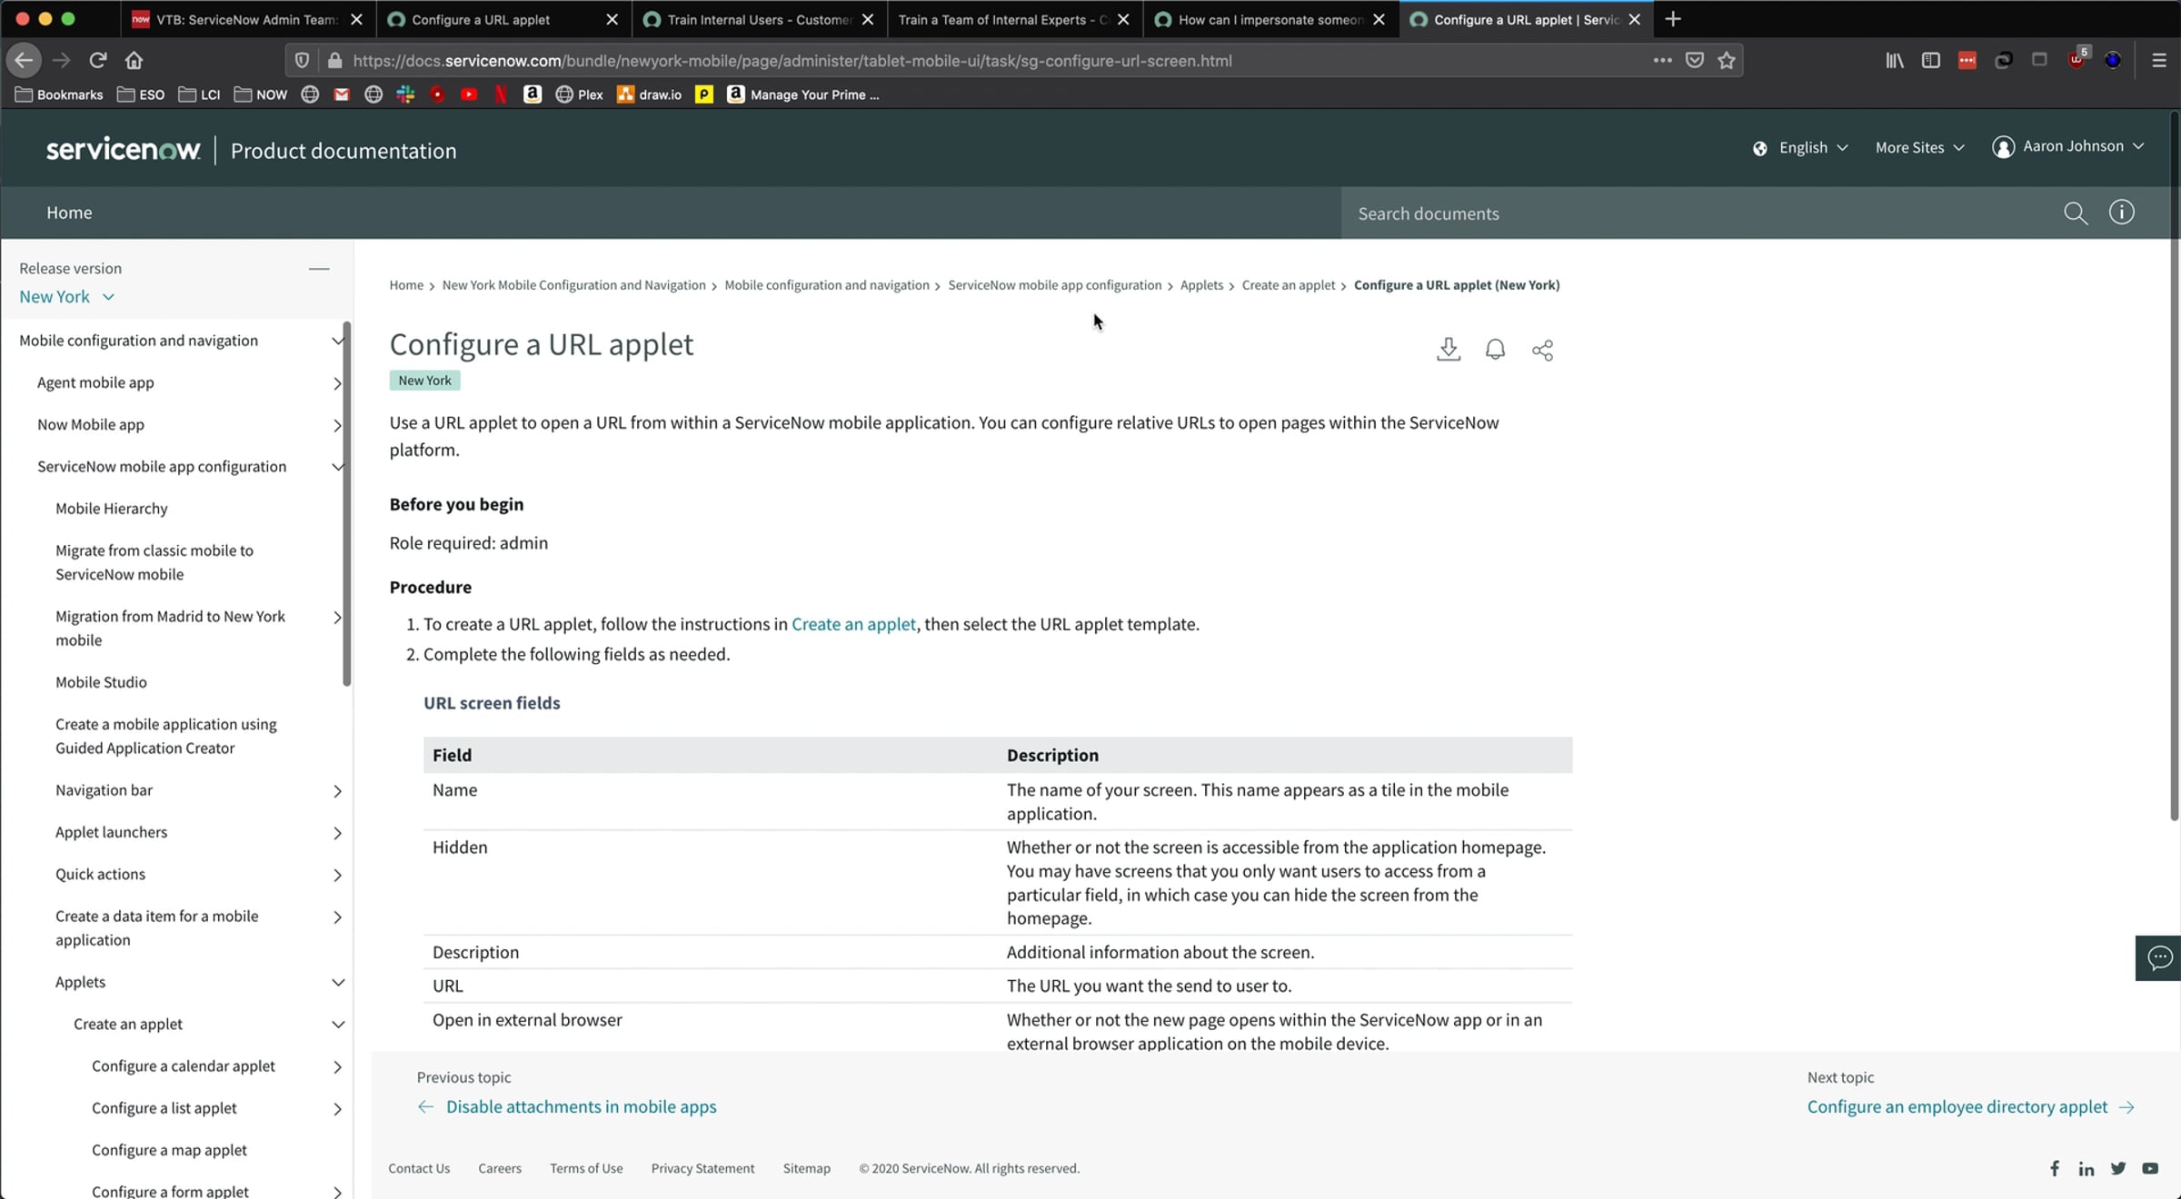Open the ESO bookmarks folder
This screenshot has width=2181, height=1199.
click(141, 94)
